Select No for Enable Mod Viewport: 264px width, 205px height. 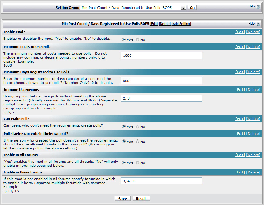137,40
